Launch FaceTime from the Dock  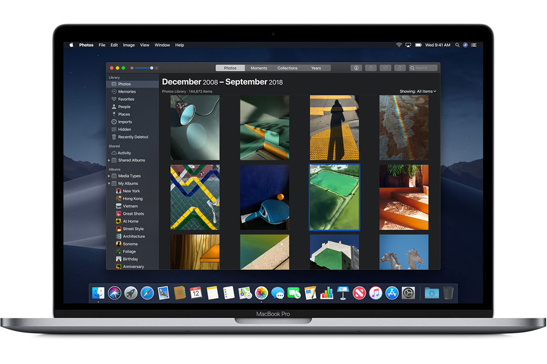(294, 293)
